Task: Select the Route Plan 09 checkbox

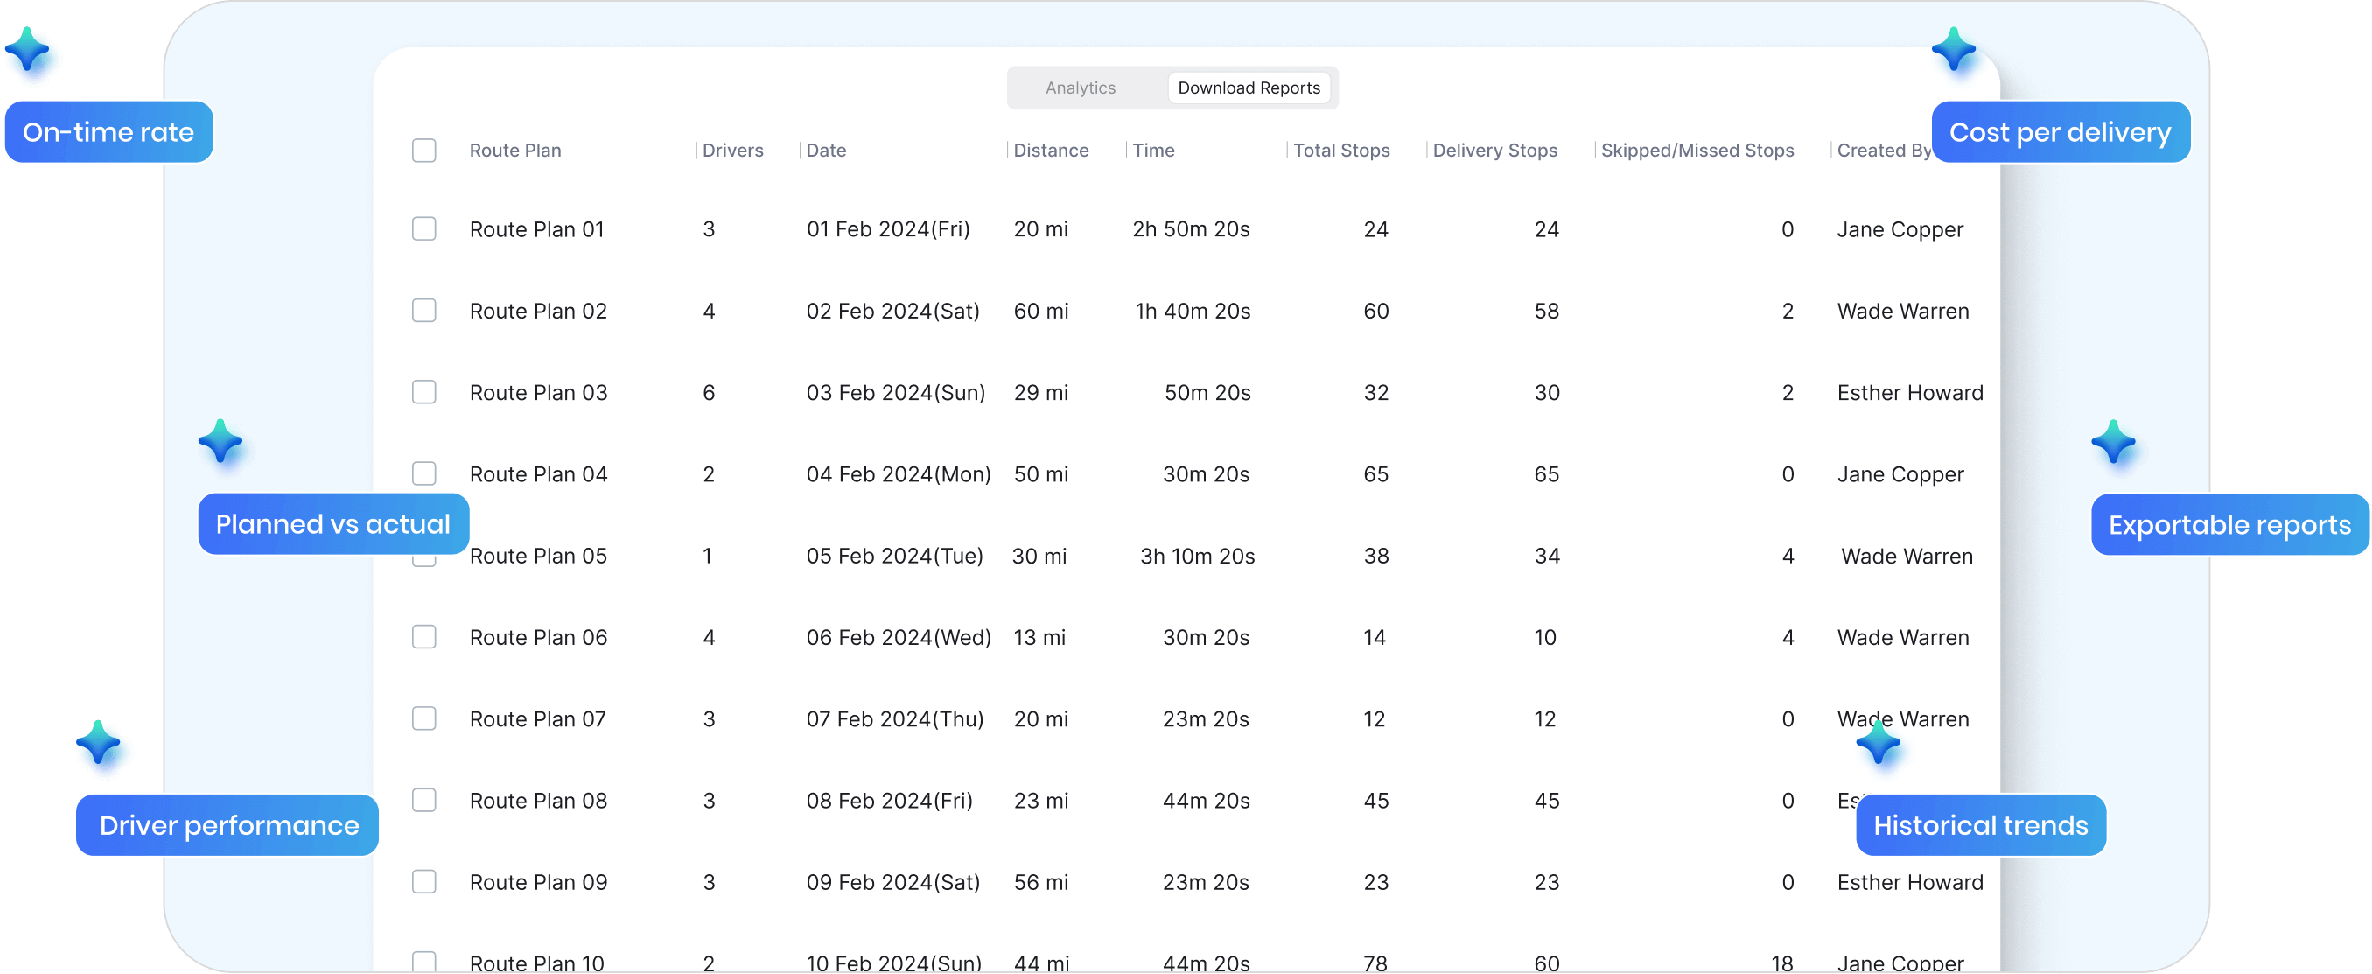Action: click(424, 881)
